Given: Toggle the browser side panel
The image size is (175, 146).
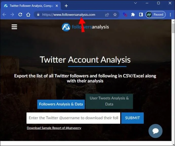Looking at the screenshot, I should (141, 14).
